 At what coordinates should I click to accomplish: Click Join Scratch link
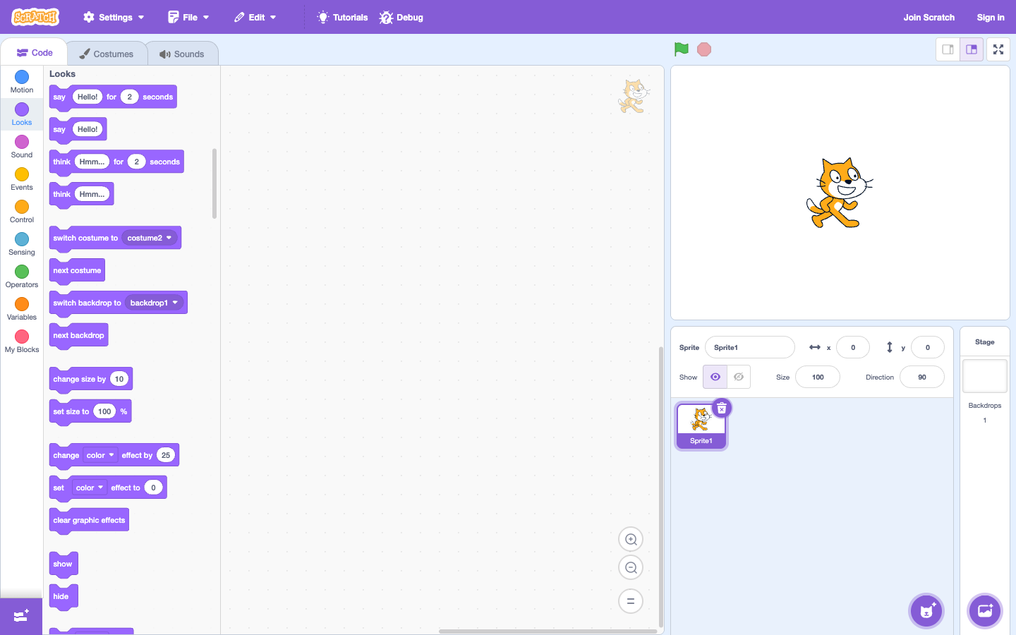pos(929,17)
